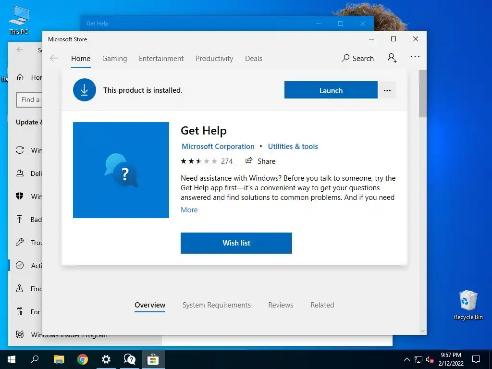Select Delivery Optimization icon in Settings
492x369 pixels.
click(19, 173)
